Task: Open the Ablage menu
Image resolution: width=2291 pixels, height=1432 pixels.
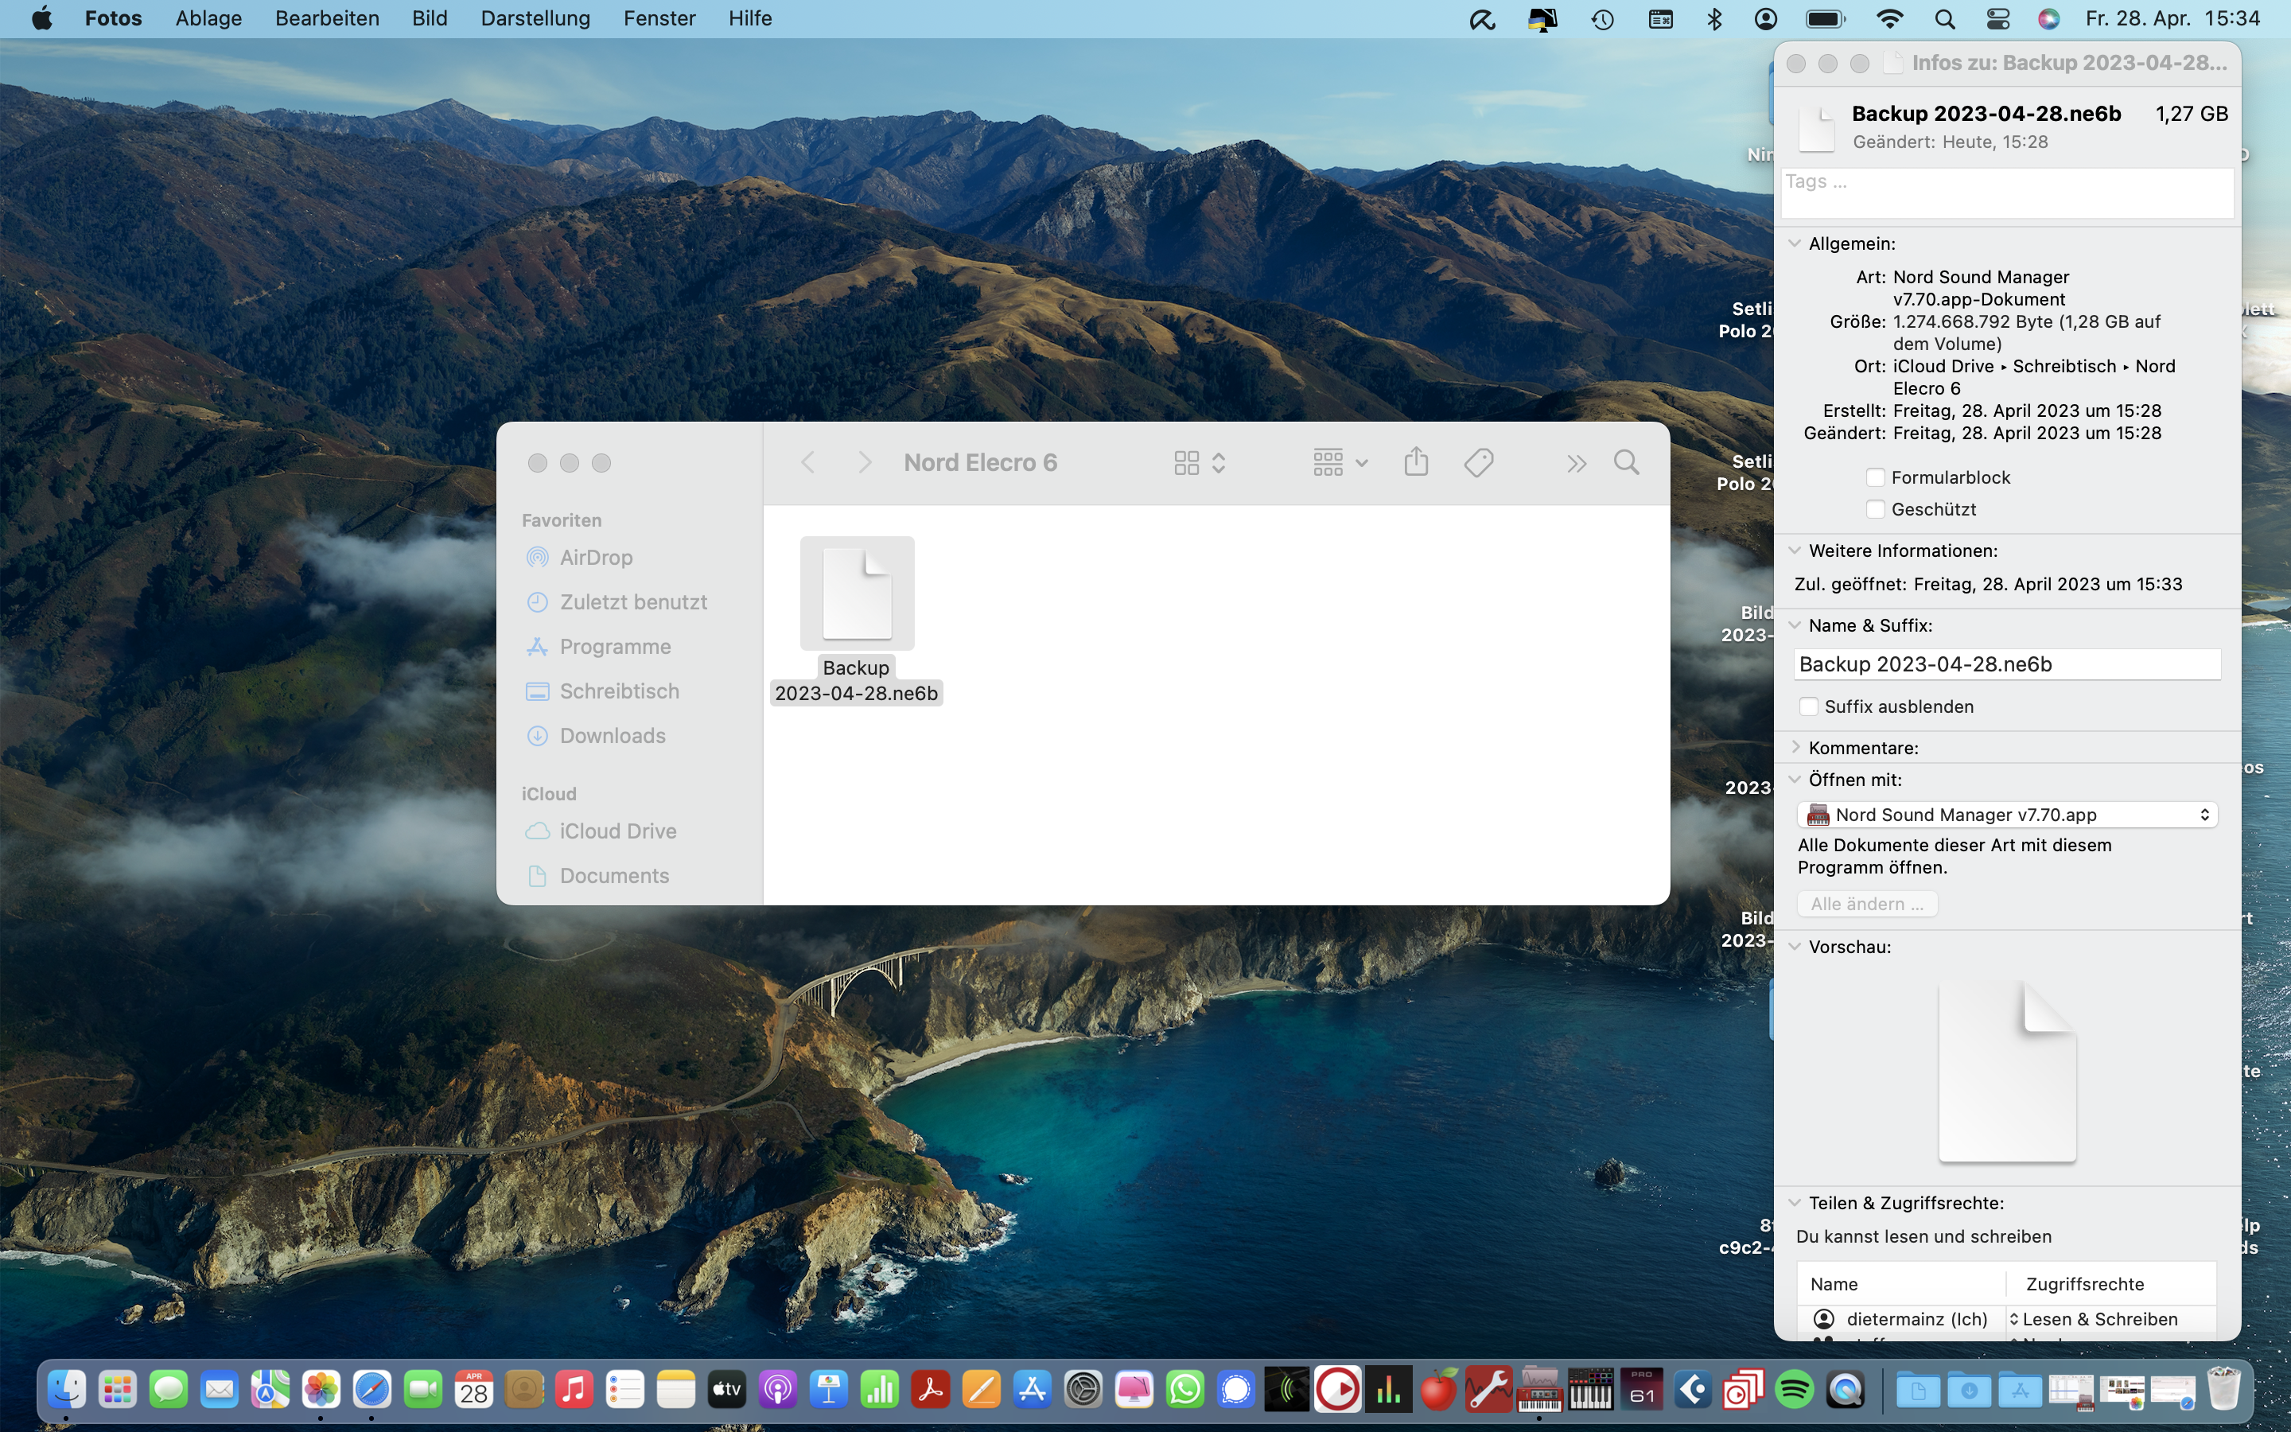Action: click(208, 19)
